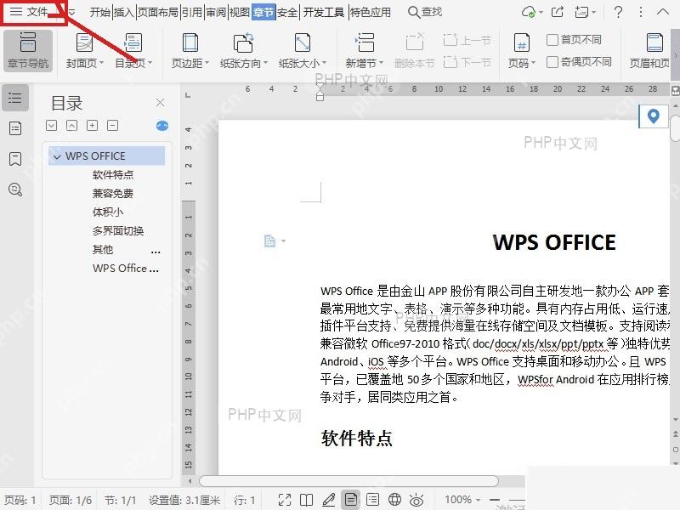Click the 页眉和页脚 header footer icon
Screen dimensions: 680x510
point(654,43)
